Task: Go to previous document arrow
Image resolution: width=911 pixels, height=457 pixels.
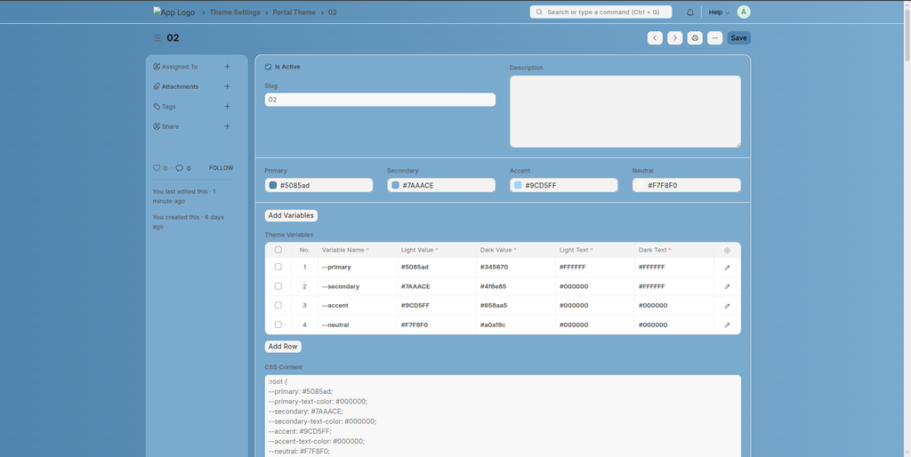Action: pyautogui.click(x=655, y=38)
